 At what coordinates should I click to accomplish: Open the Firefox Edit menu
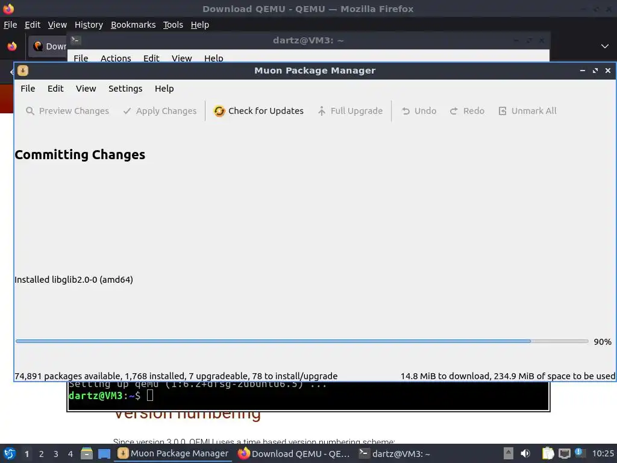pyautogui.click(x=33, y=25)
